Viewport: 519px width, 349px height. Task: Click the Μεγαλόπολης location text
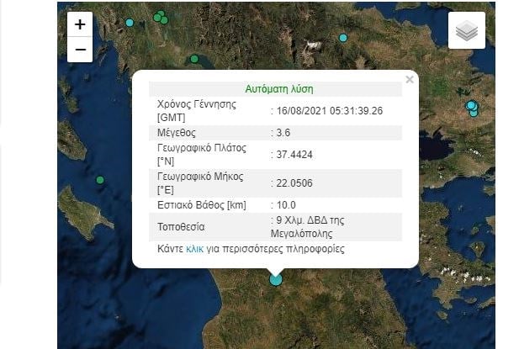(x=301, y=234)
